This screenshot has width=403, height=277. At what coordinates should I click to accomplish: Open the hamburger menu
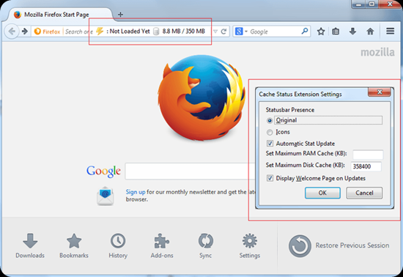tap(390, 31)
